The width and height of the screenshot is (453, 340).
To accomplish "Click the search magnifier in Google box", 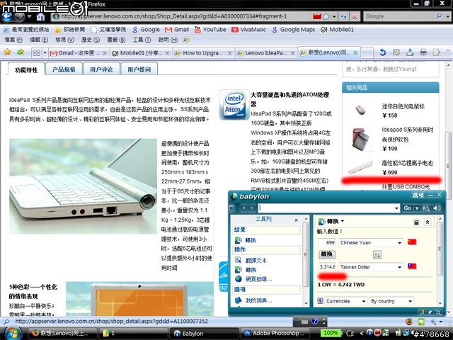I will tap(439, 16).
